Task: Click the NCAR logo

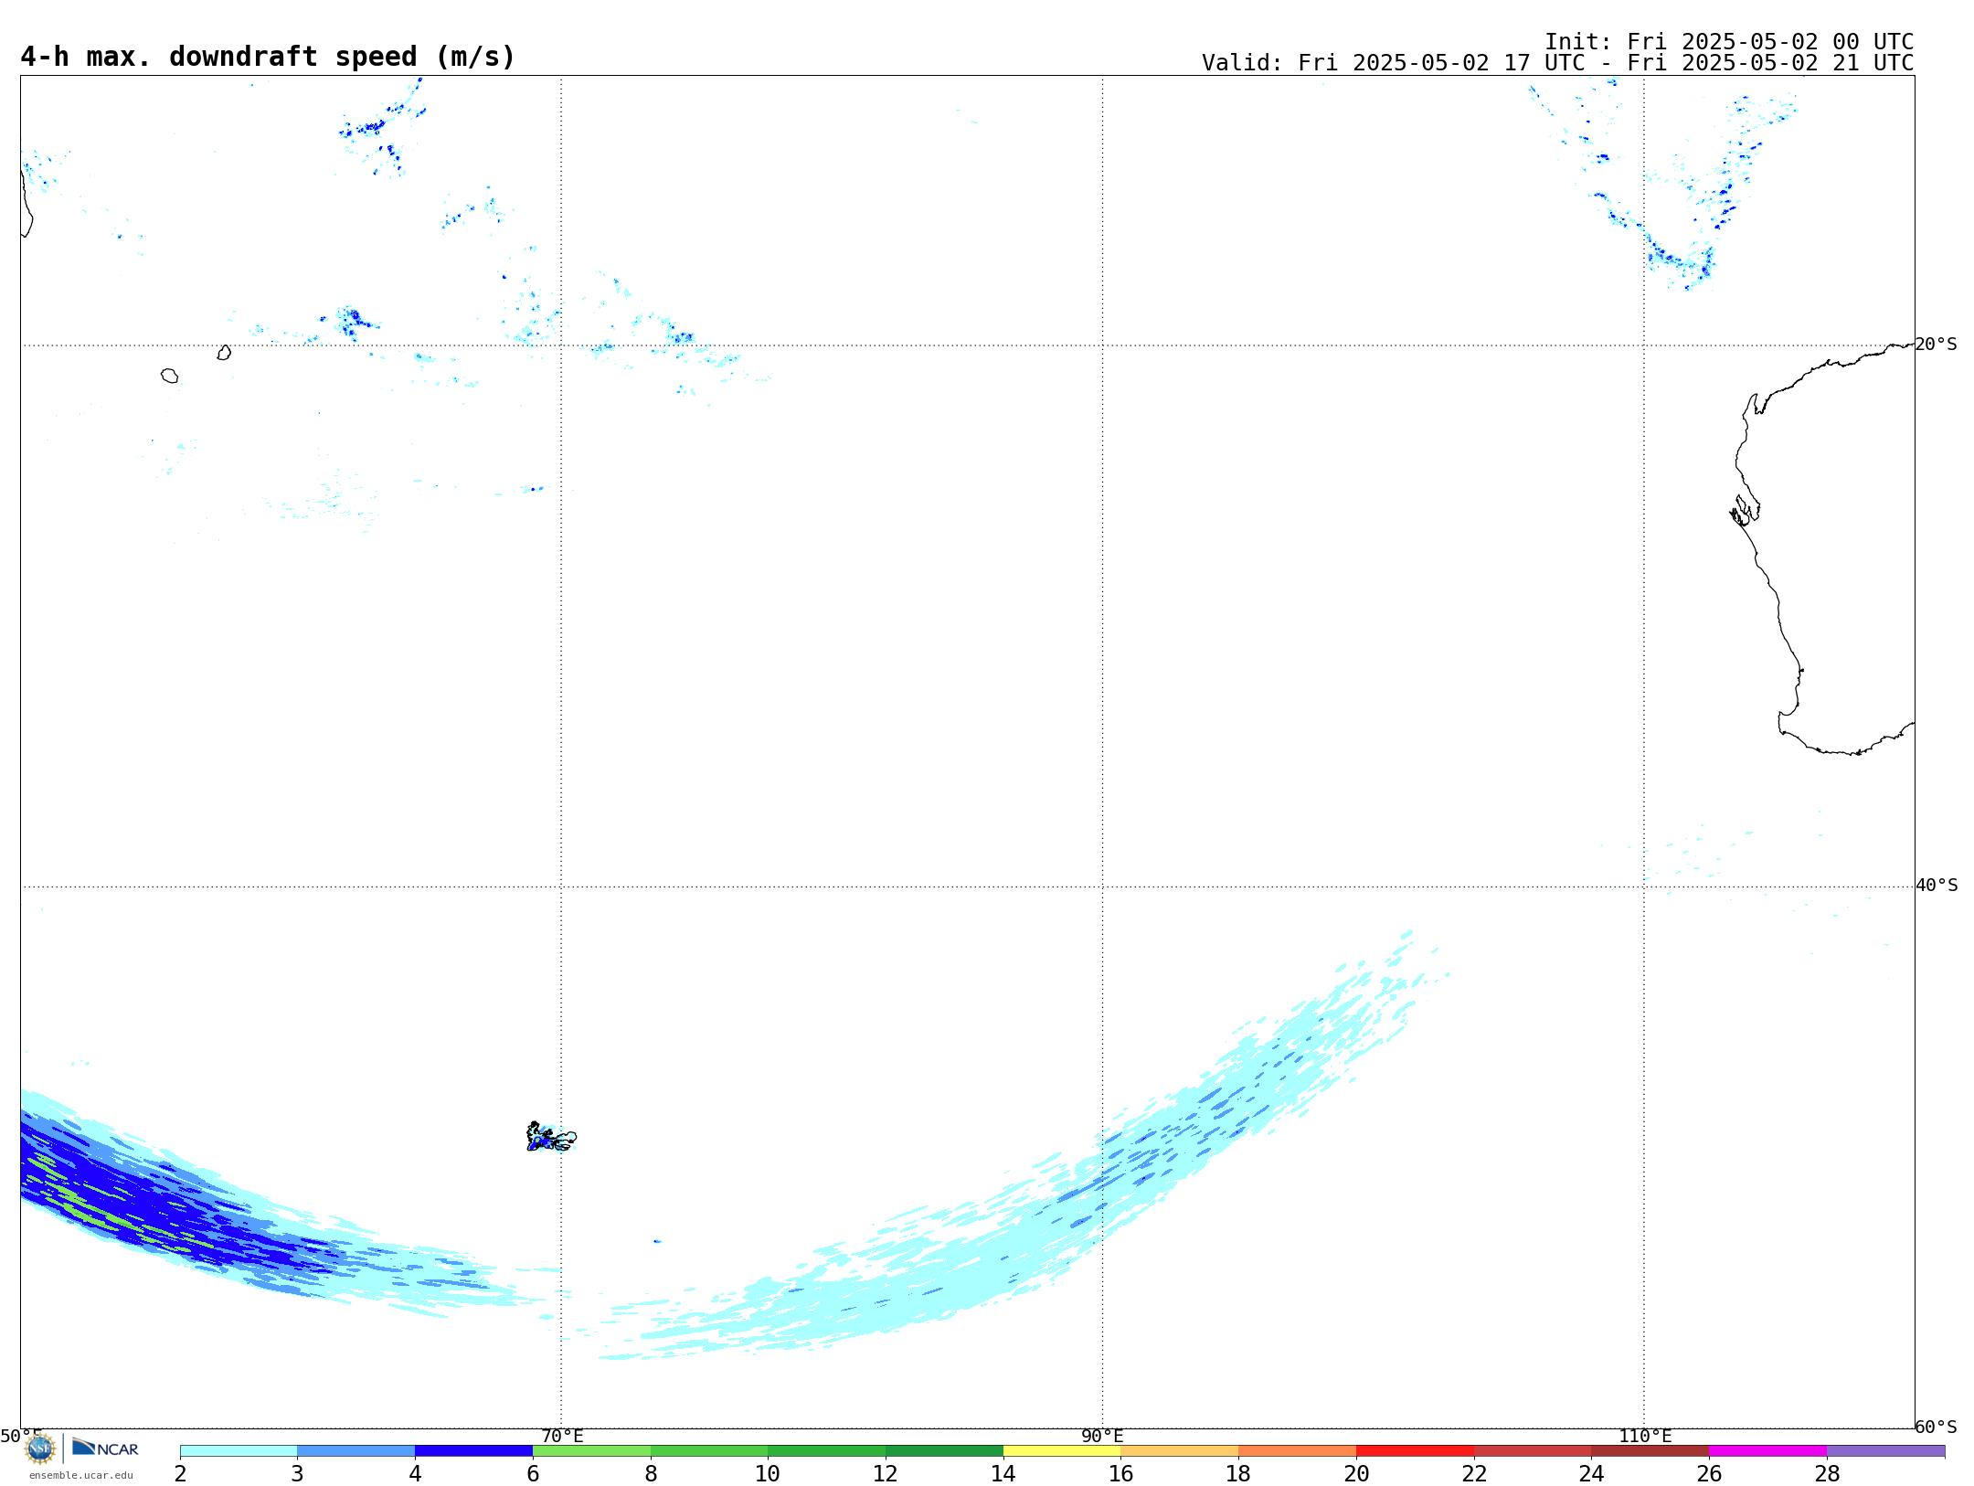Action: click(x=105, y=1448)
